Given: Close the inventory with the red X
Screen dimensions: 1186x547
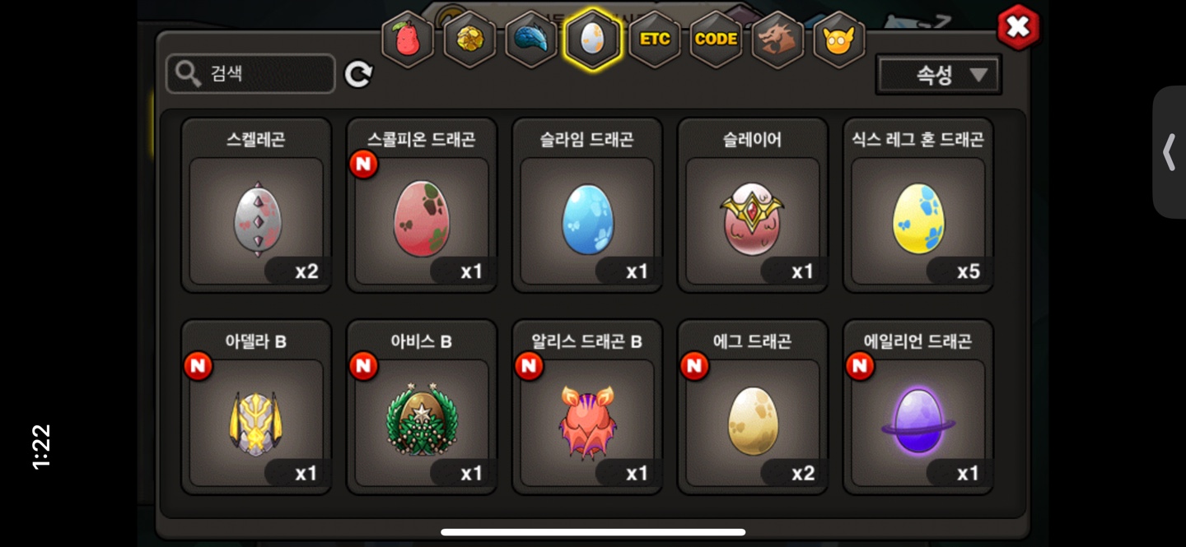Looking at the screenshot, I should click(x=1019, y=27).
